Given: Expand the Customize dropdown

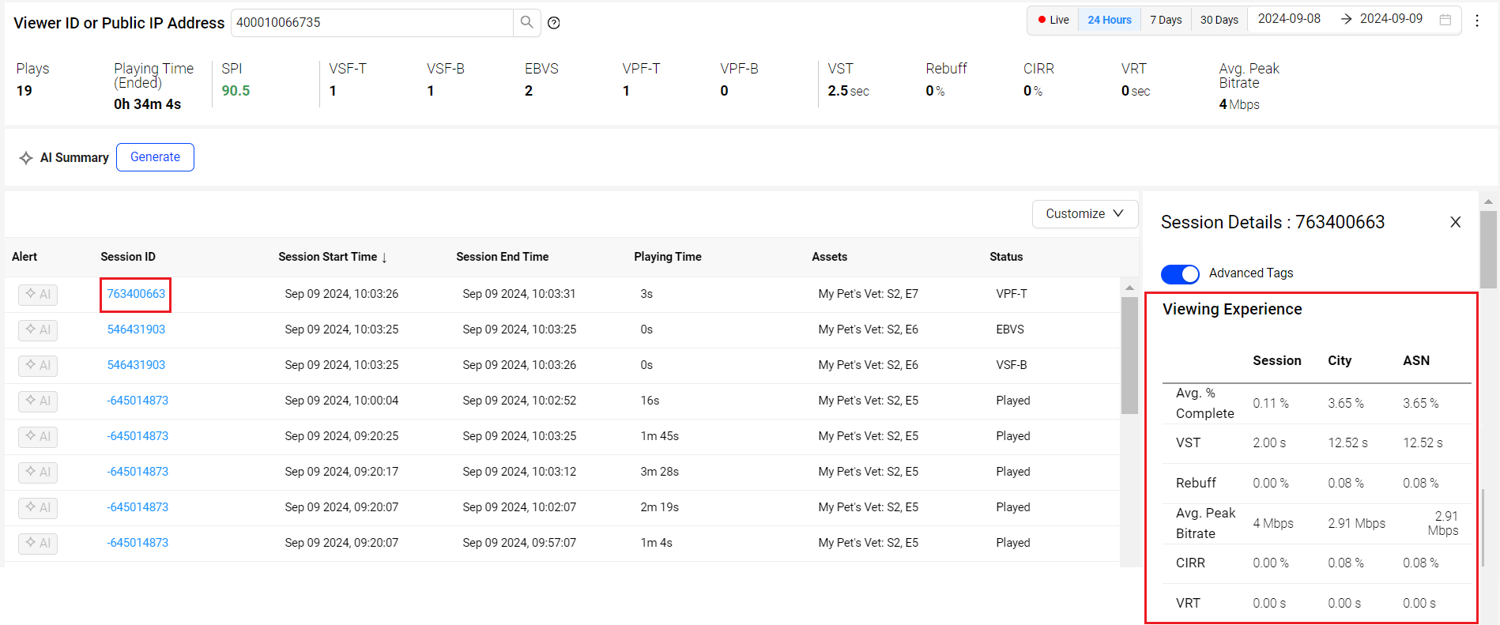Looking at the screenshot, I should pos(1084,214).
